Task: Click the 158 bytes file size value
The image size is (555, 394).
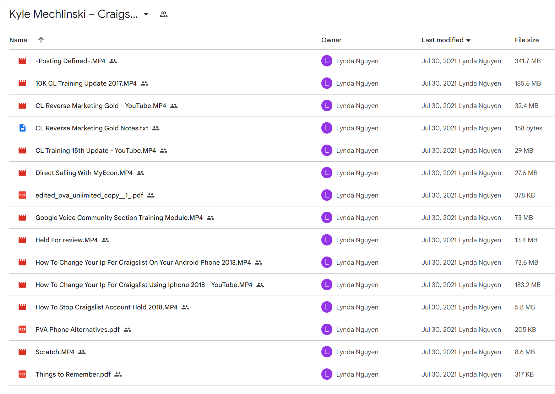Action: [528, 128]
